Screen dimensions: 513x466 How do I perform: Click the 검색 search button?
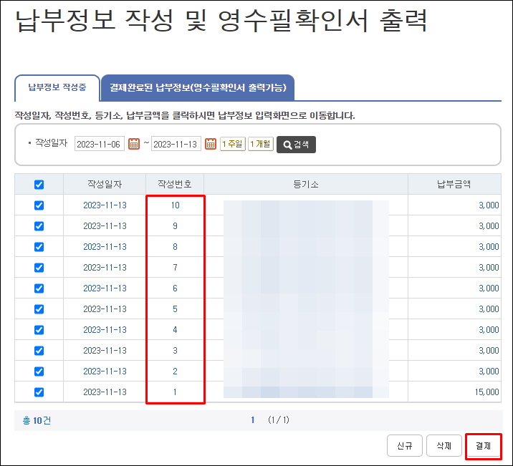296,144
